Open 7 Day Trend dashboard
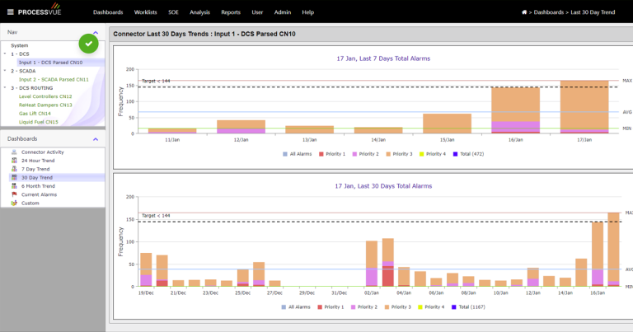This screenshot has width=633, height=332. [x=35, y=169]
